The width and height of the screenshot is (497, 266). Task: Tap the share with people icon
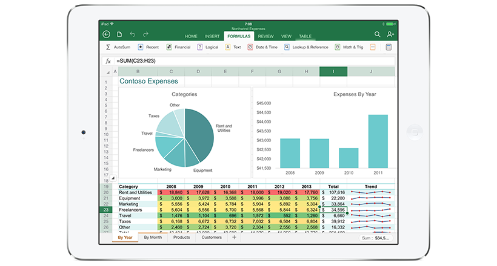click(390, 34)
